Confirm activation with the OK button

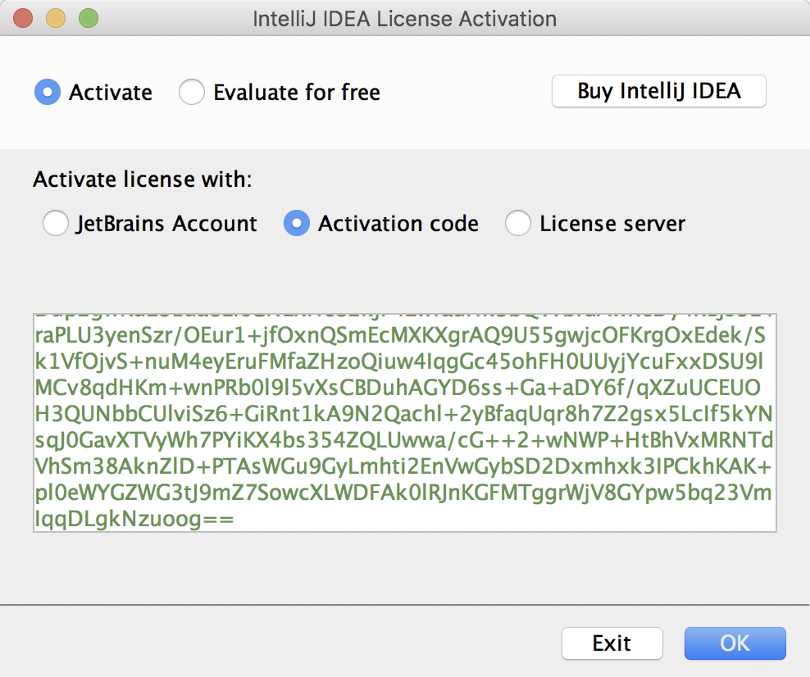[735, 643]
